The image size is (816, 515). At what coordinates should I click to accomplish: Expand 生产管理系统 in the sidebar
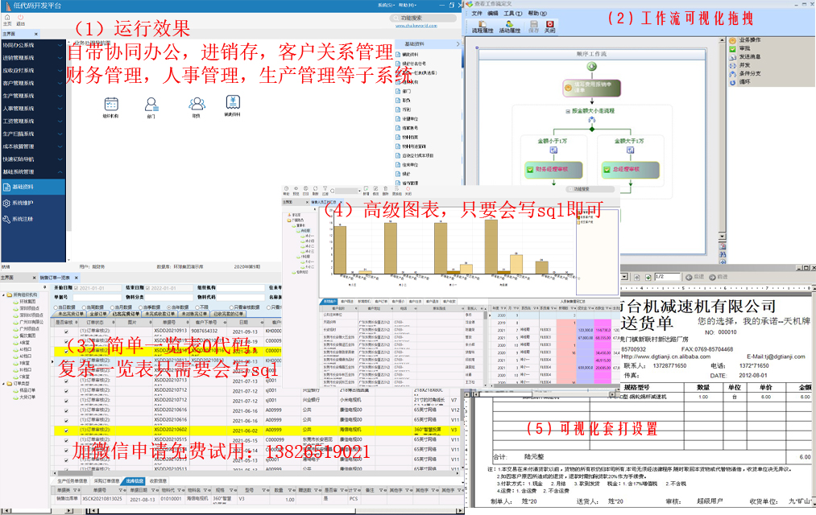point(32,96)
